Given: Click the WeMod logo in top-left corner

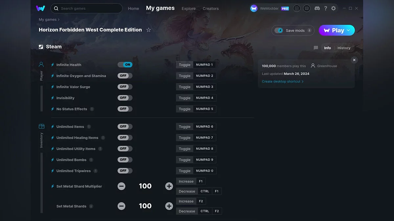Looking at the screenshot, I should [40, 9].
